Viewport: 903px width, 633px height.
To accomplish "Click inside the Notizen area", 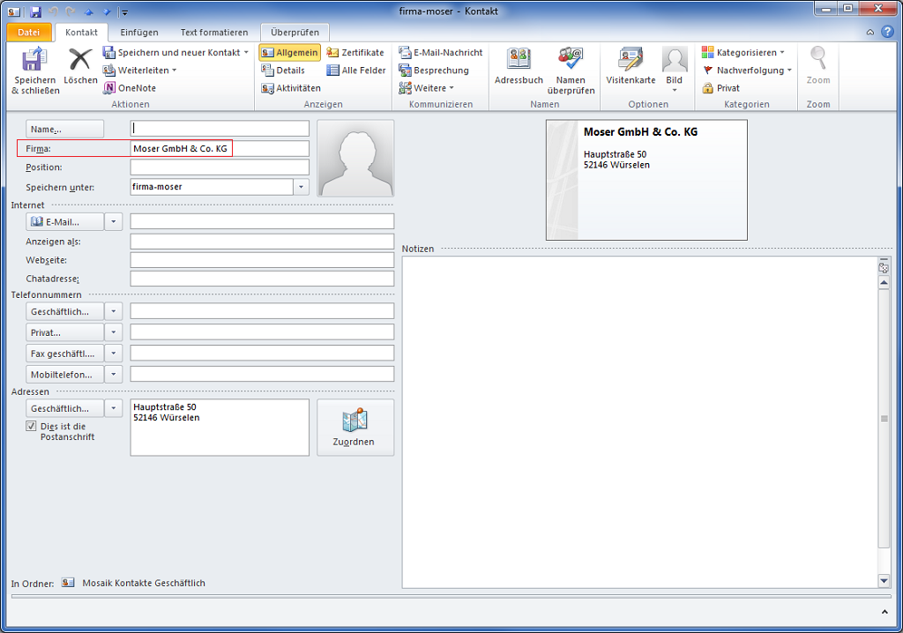I will (x=639, y=422).
